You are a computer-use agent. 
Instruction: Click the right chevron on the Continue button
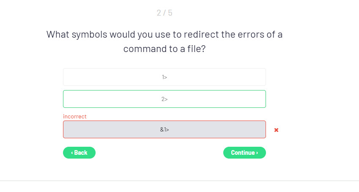tap(257, 153)
